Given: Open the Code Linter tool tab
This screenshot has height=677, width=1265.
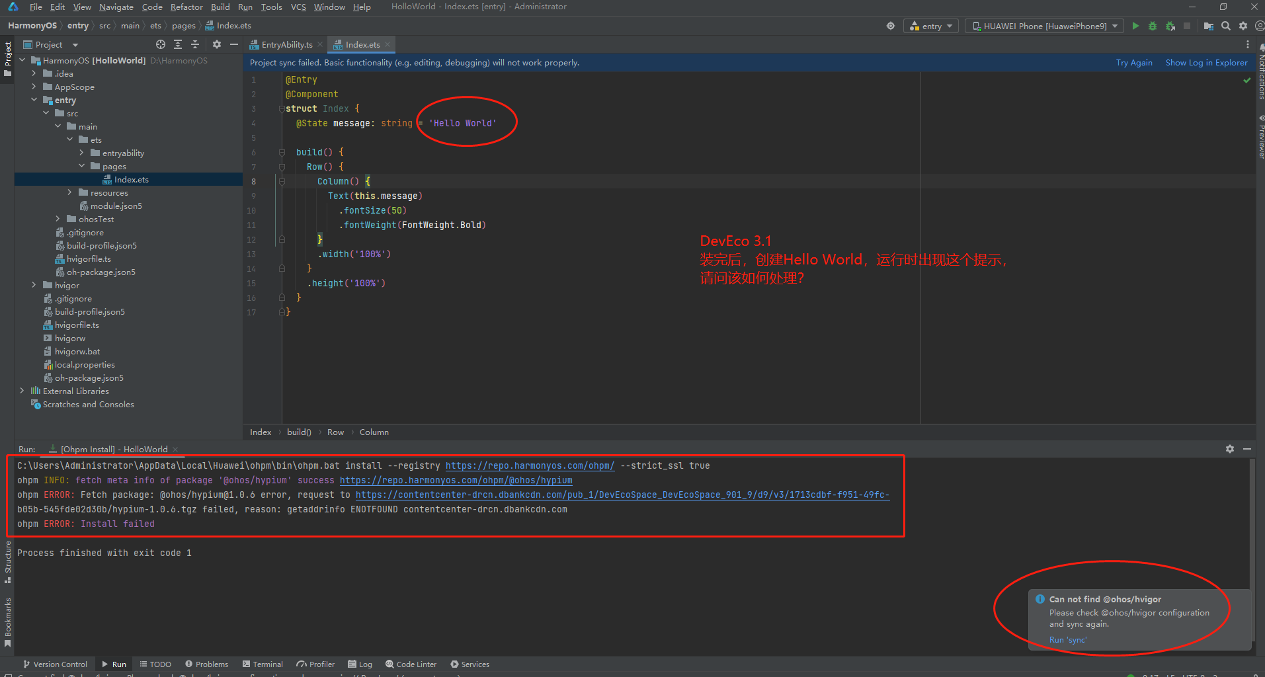Looking at the screenshot, I should tap(411, 664).
